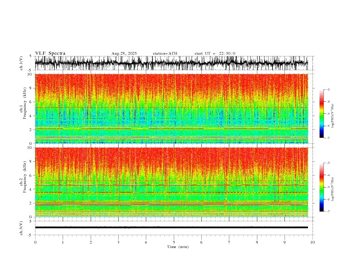This screenshot has height=272, width=352.
Task: Click the lower colorbar "log(PSD)(V²/Hz)" label
Action: pyautogui.click(x=333, y=189)
